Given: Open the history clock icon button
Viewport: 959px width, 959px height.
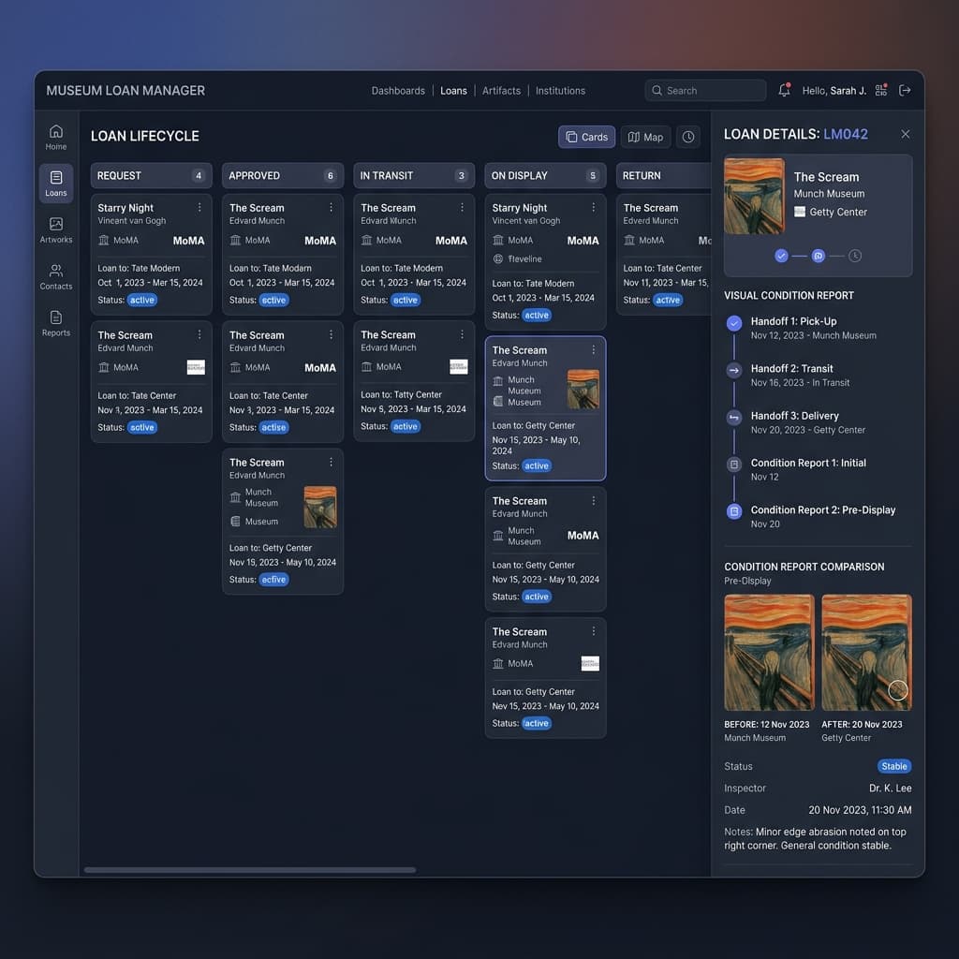Looking at the screenshot, I should tap(688, 137).
